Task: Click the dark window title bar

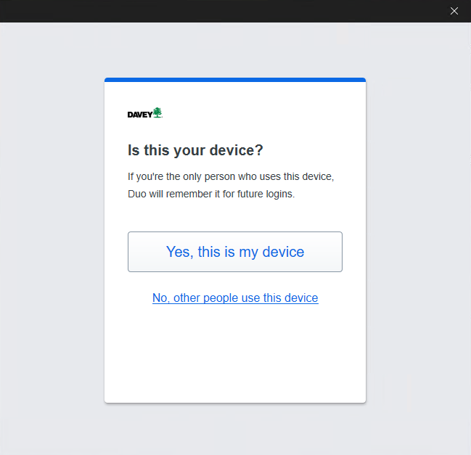Action: (218, 11)
